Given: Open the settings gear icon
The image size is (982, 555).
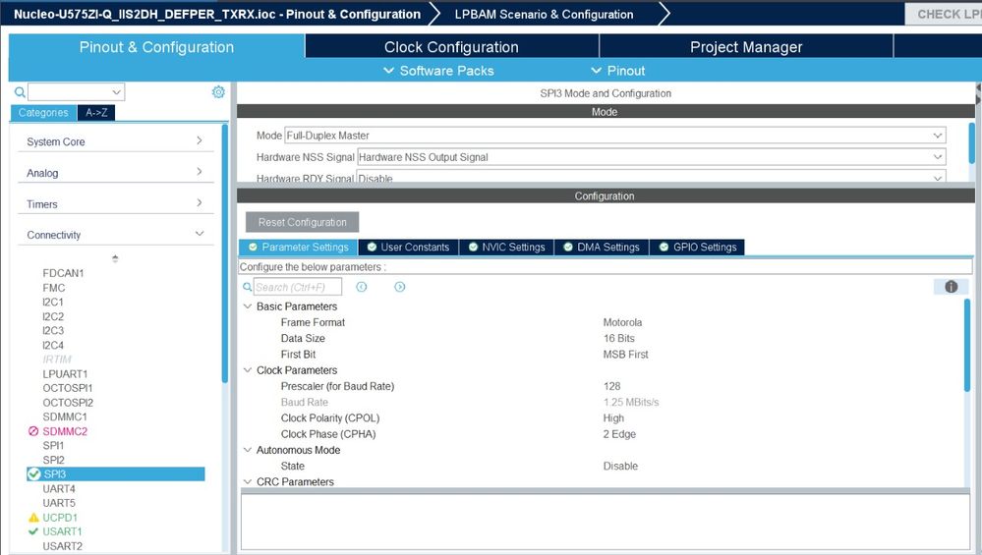Looking at the screenshot, I should 218,92.
